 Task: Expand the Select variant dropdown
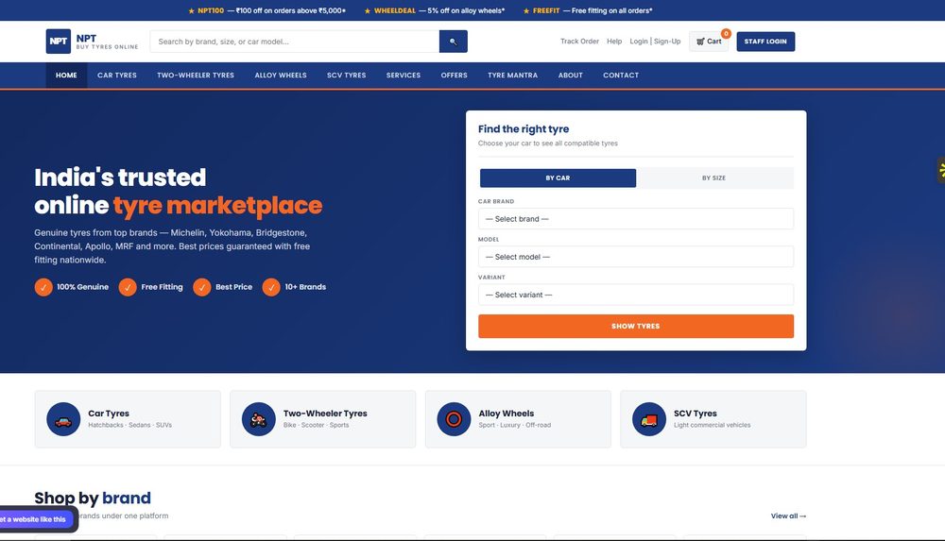pyautogui.click(x=636, y=295)
